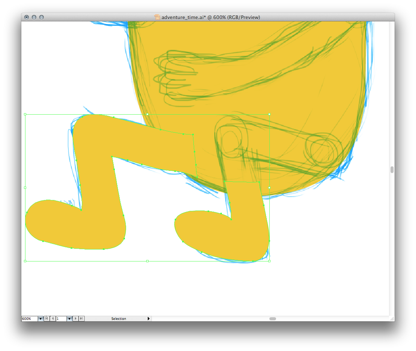Click the top-center bounding box handle
This screenshot has width=416, height=351.
coord(147,114)
